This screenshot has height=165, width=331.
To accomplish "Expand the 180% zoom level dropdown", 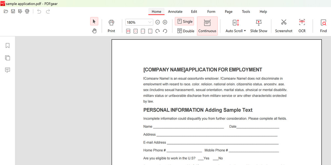I will point(150,22).
